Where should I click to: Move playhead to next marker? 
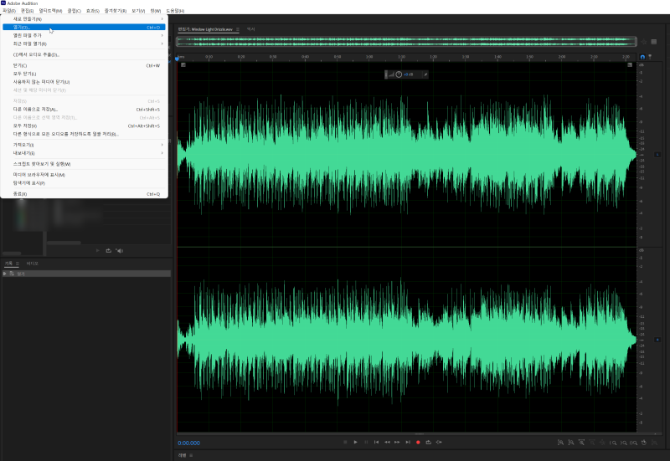(x=408, y=443)
